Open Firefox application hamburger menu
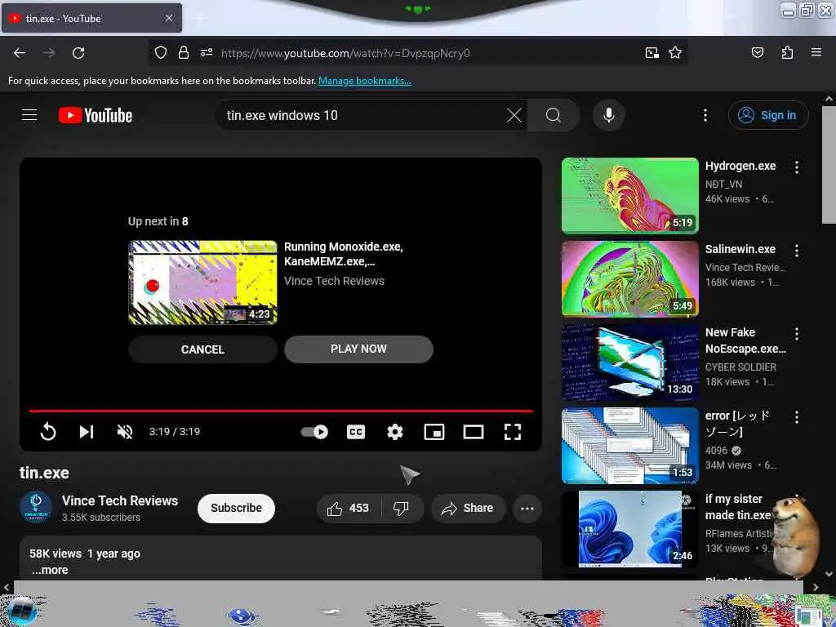The image size is (836, 627). [816, 52]
